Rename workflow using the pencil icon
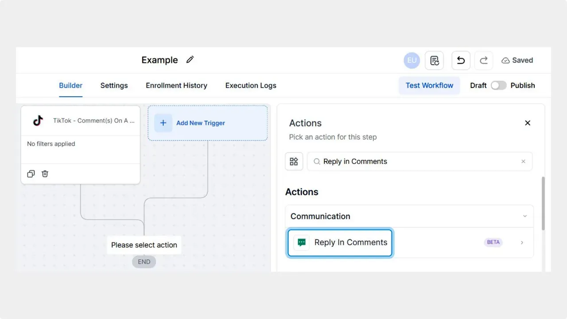Viewport: 567px width, 319px height. 190,59
